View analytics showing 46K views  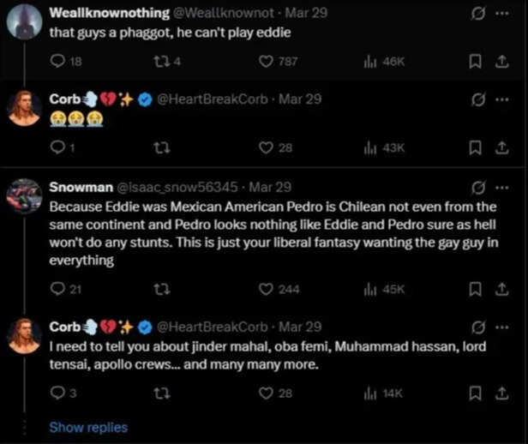(370, 60)
